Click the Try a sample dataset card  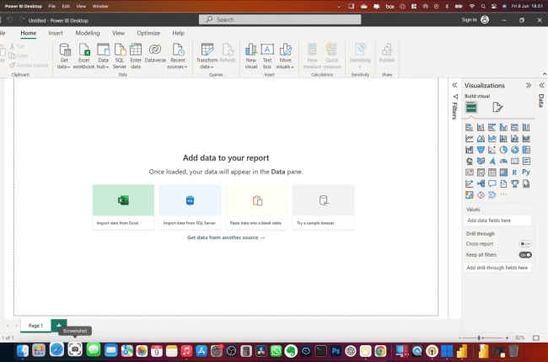click(x=324, y=207)
